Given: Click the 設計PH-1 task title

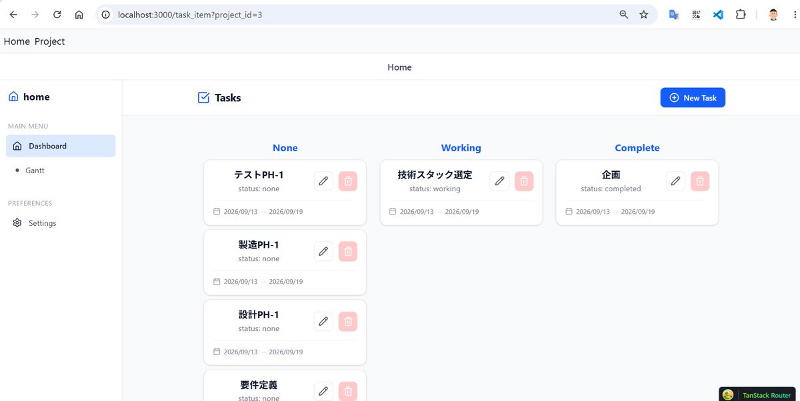Looking at the screenshot, I should (x=259, y=315).
